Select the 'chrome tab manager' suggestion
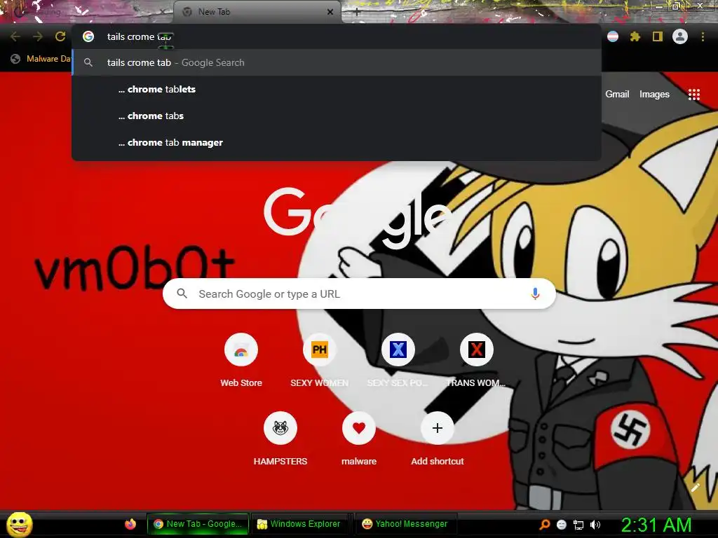718x538 pixels. point(337,142)
